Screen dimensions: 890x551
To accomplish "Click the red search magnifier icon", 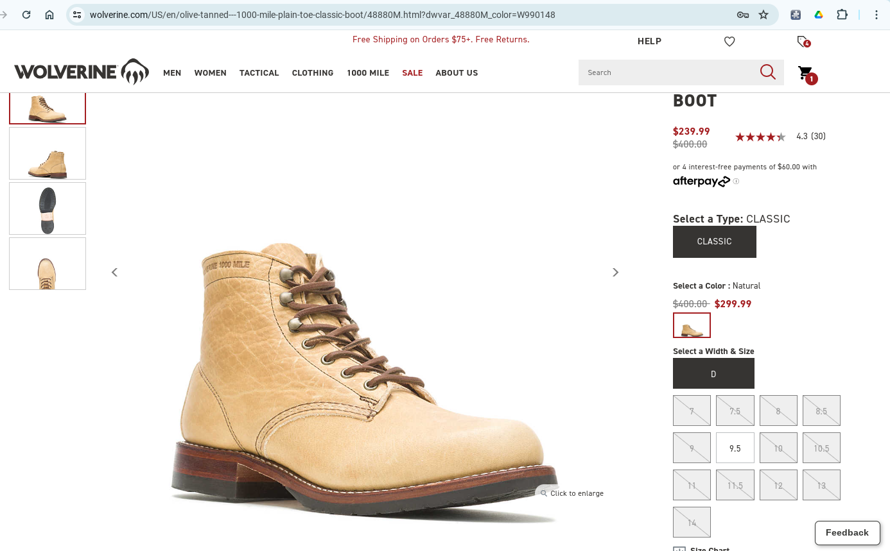I will pyautogui.click(x=768, y=72).
